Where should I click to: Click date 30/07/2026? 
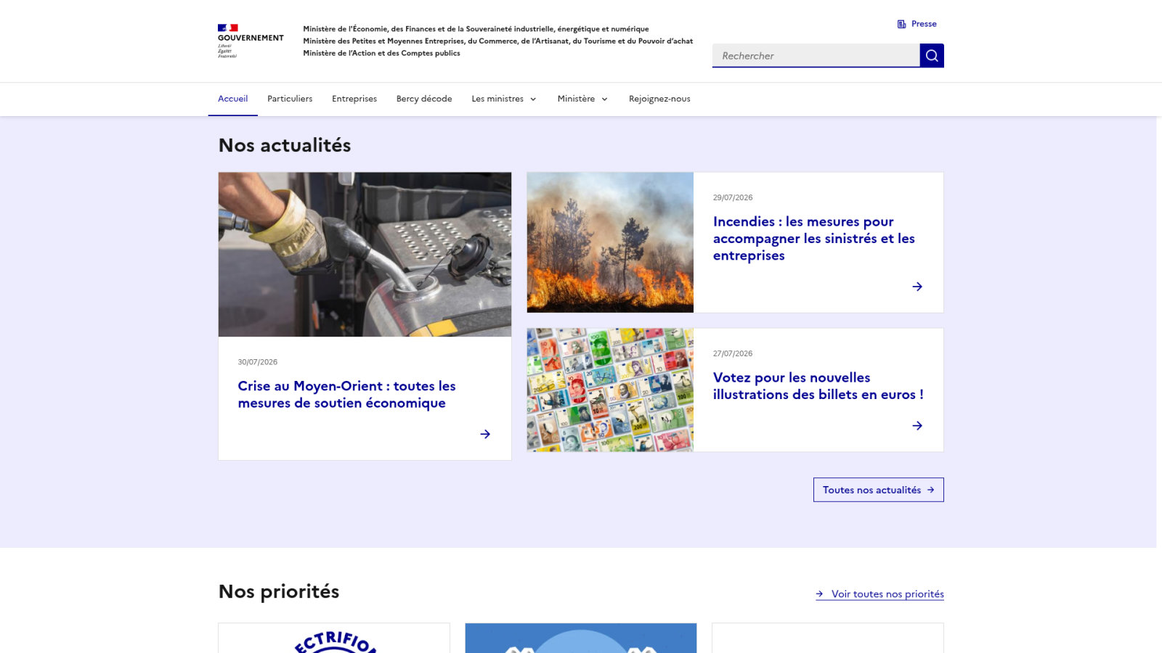click(258, 362)
